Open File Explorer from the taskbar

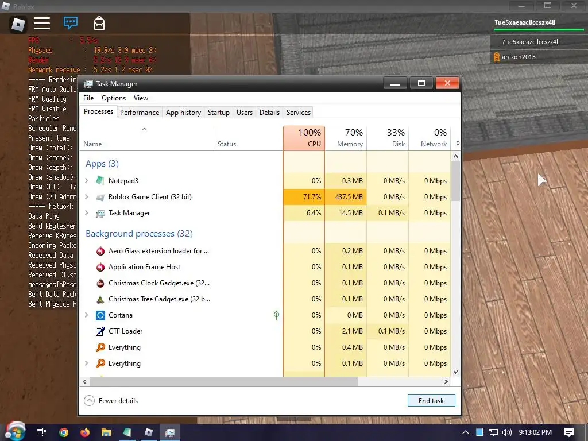[106, 432]
